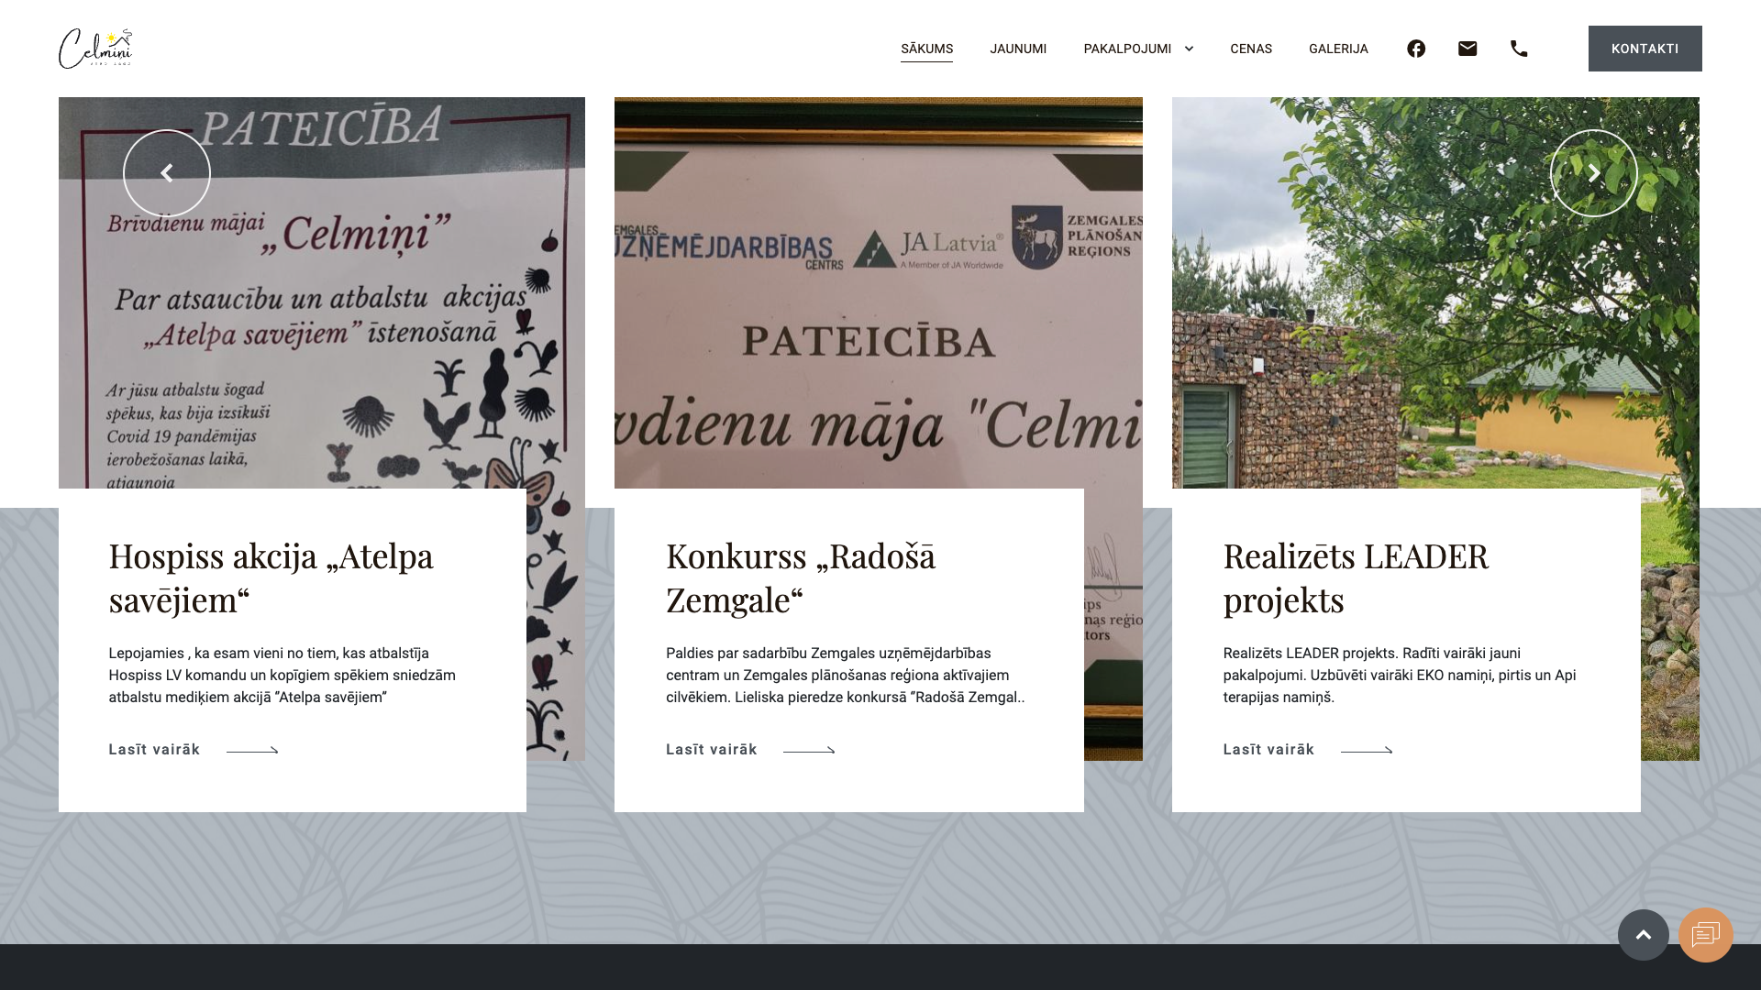Click the Celmiņi logo in header
Image resolution: width=1761 pixels, height=990 pixels.
point(95,49)
